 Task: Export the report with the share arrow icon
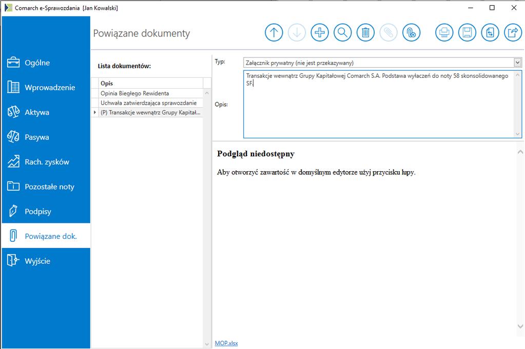(x=513, y=32)
